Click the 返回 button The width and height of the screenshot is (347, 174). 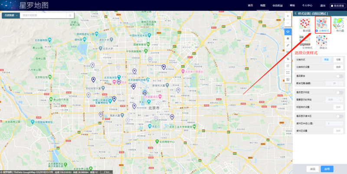pyautogui.click(x=312, y=169)
